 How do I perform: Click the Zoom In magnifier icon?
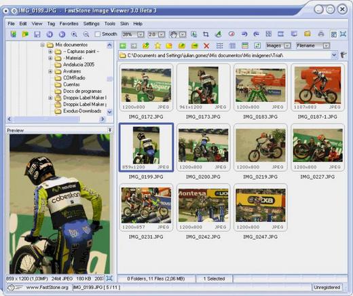(x=74, y=35)
